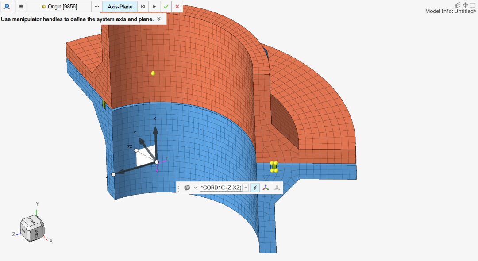Screen dimensions: 478x261
Task: Click the reset/rewind button in guide bar
Action: coord(143,7)
